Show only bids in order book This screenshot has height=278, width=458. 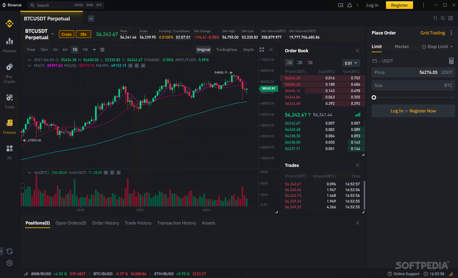pos(300,62)
